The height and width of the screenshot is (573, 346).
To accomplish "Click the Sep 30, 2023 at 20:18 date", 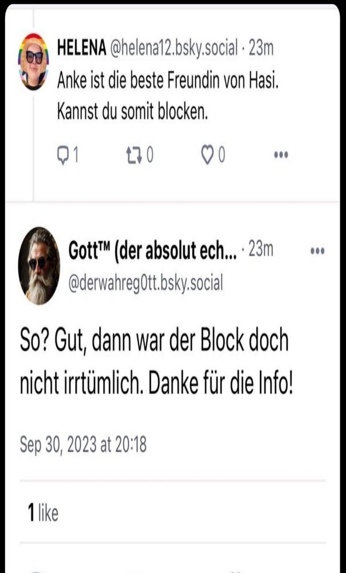I will (x=83, y=445).
